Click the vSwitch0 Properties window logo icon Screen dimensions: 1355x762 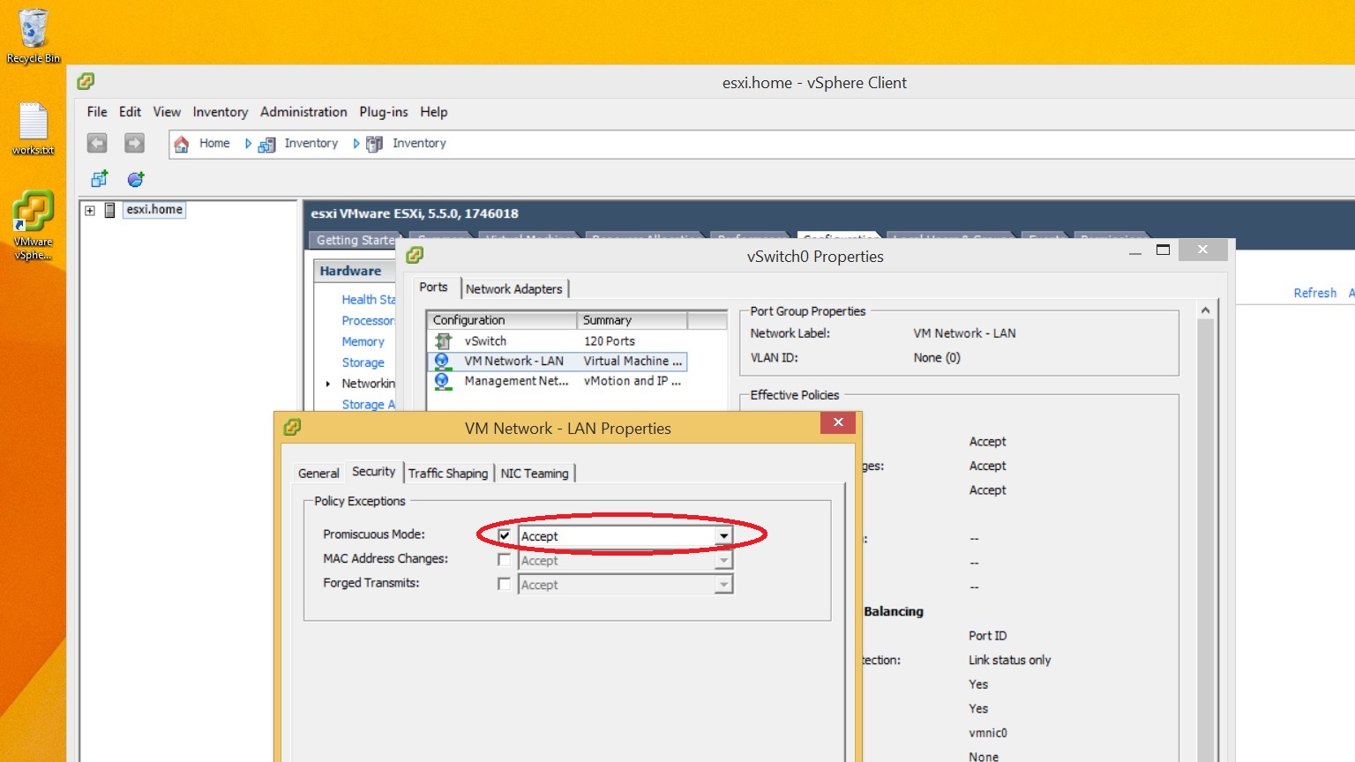pos(415,256)
